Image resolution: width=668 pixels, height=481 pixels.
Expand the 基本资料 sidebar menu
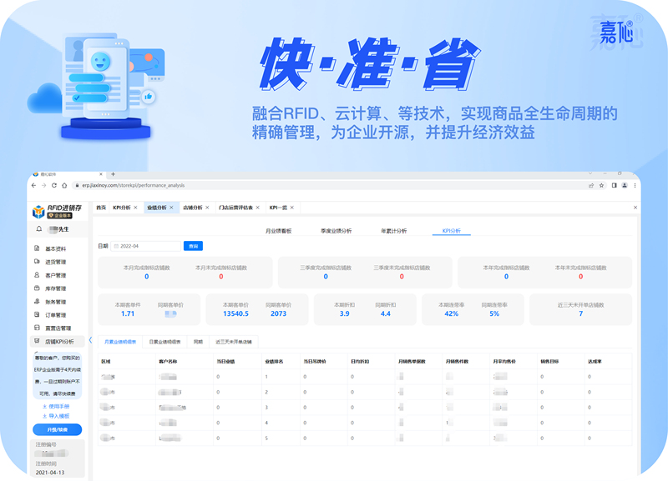click(57, 248)
